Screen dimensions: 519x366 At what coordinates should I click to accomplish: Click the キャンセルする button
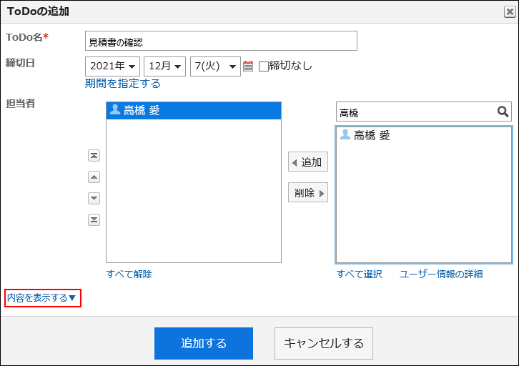324,344
